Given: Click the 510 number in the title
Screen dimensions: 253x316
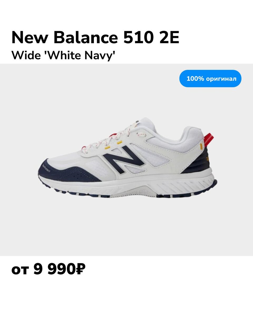Looking at the screenshot, I should point(139,38).
